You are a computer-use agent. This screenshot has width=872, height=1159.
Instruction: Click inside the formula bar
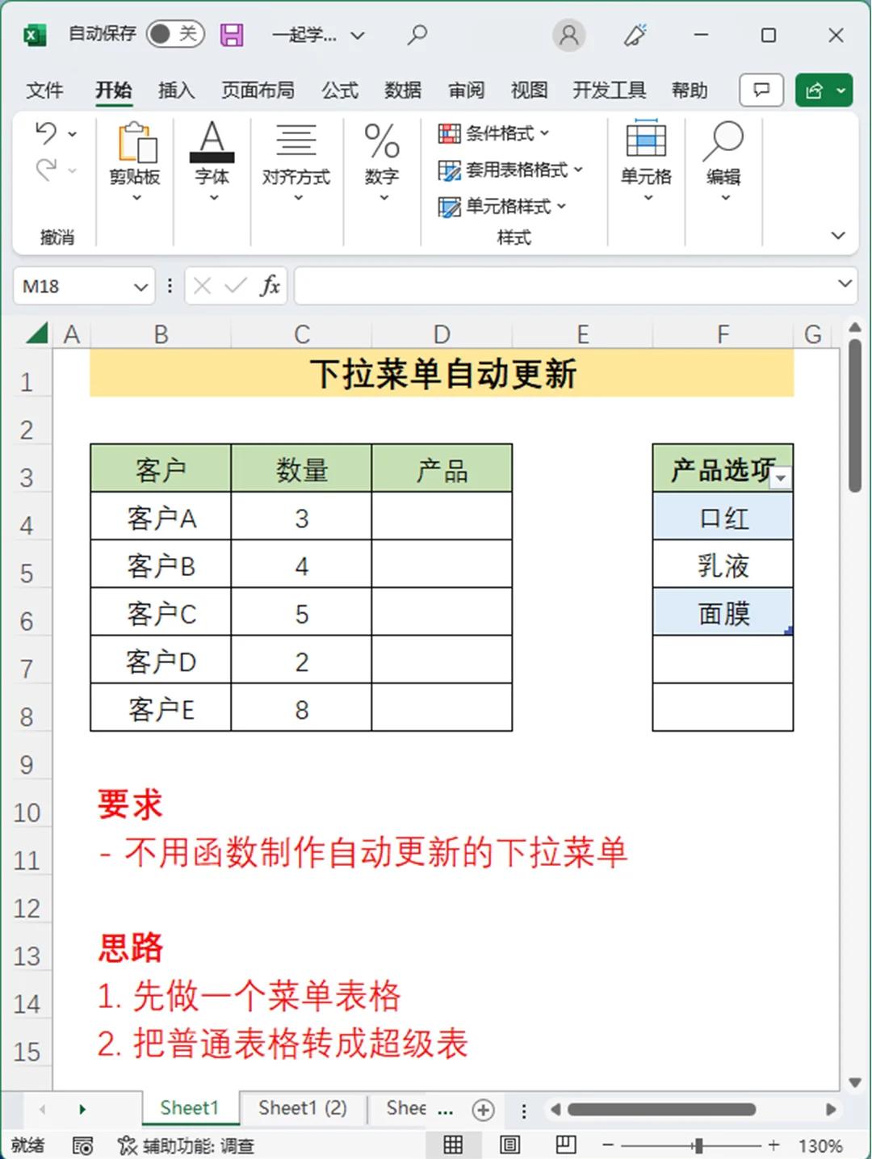[565, 286]
